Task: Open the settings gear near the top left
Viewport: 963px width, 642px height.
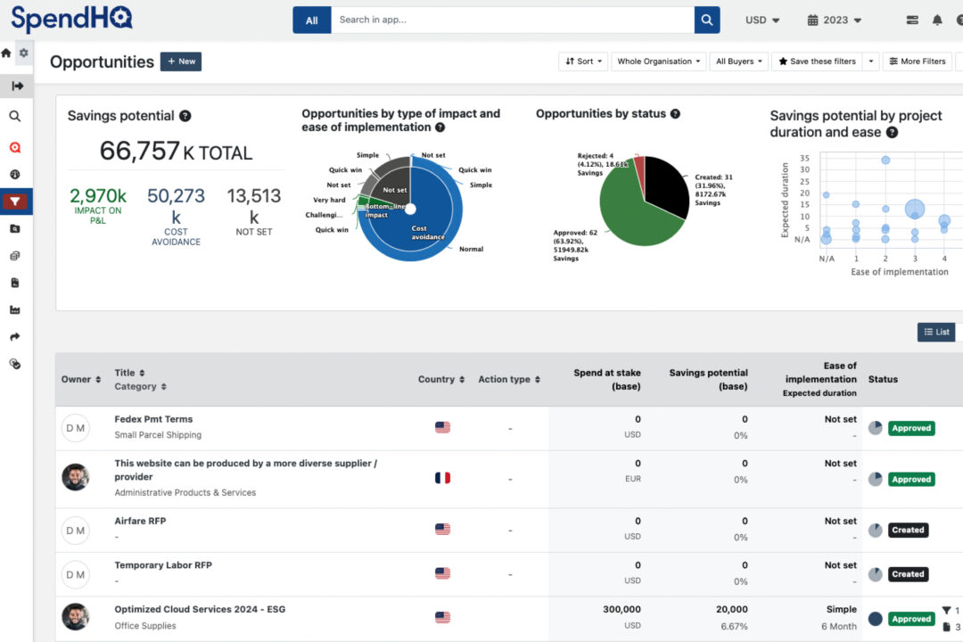Action: 24,52
